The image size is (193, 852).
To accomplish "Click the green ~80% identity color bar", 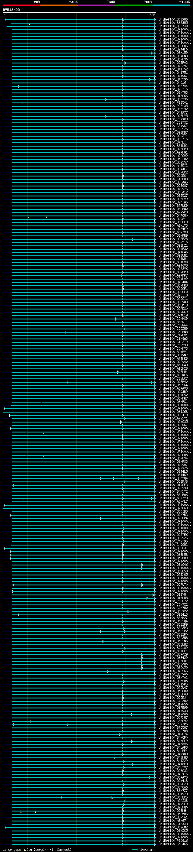I will click(x=134, y=5).
